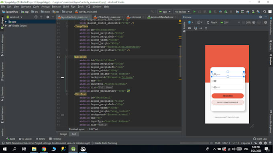Toggle Build Variants tool window
273x153 pixels.
2,115
